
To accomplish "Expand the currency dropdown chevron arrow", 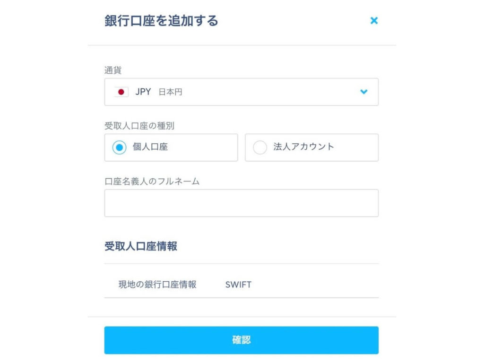I will (364, 92).
